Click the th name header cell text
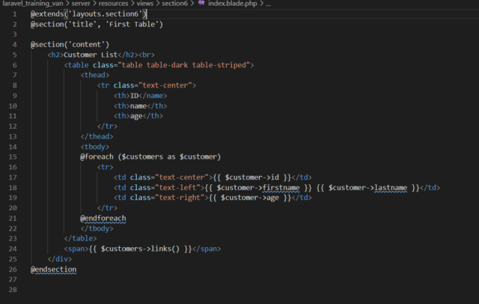Image resolution: width=479 pixels, height=304 pixels. (x=138, y=106)
